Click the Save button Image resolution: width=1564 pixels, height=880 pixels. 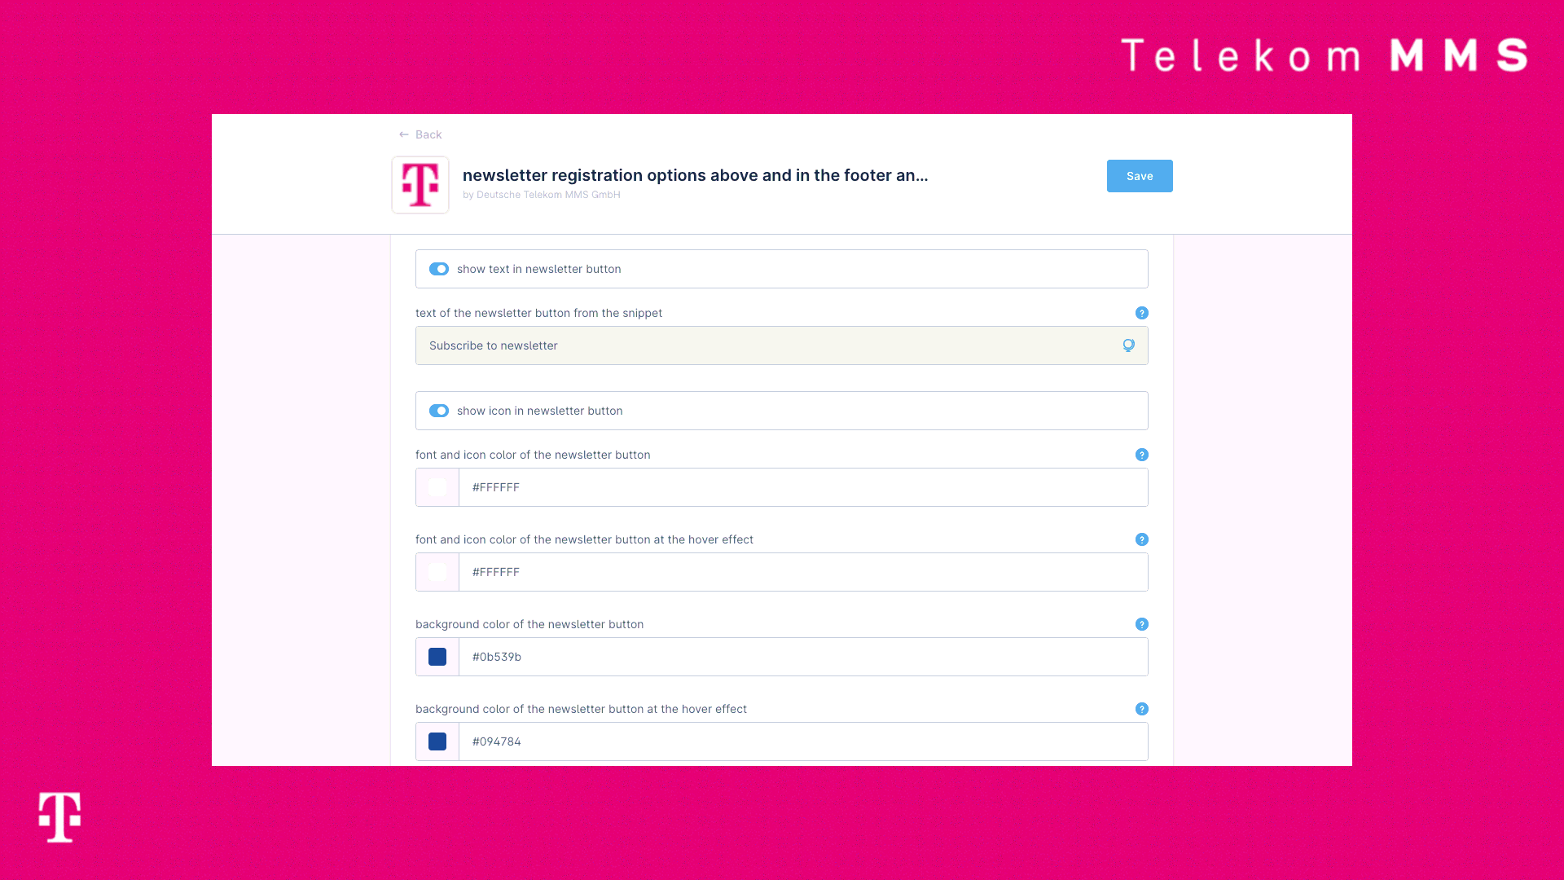tap(1140, 175)
